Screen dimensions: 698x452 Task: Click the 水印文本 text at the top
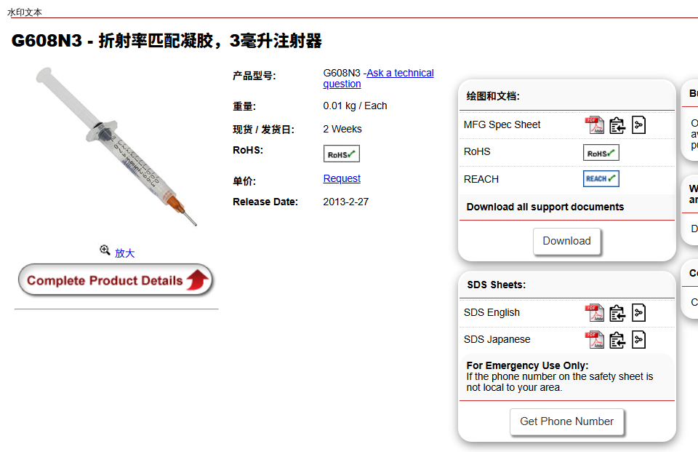(x=25, y=12)
